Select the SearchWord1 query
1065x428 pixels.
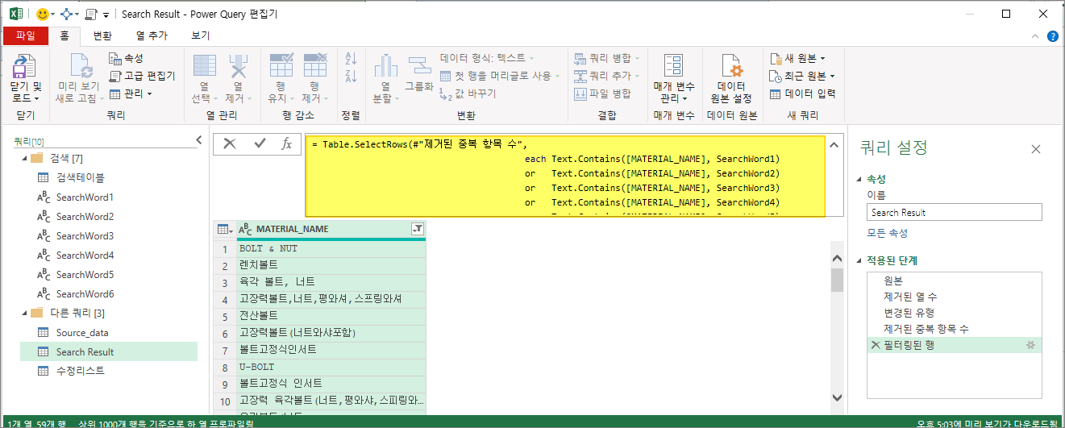coord(109,197)
